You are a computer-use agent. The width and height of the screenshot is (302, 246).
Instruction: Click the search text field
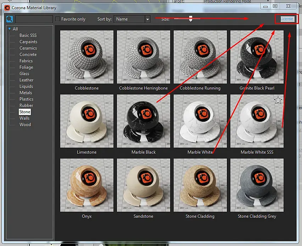point(34,19)
